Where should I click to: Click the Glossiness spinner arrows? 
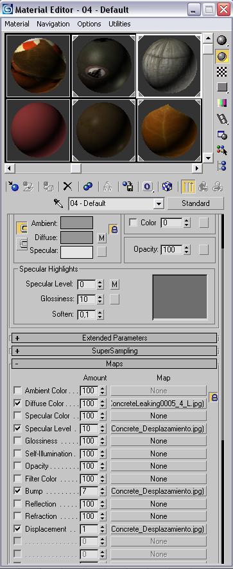pyautogui.click(x=100, y=299)
